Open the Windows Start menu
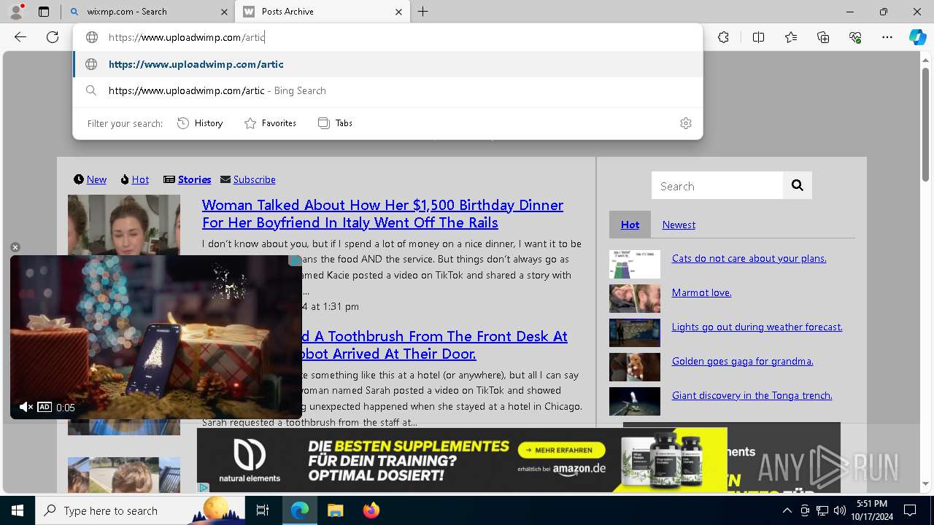 click(18, 510)
